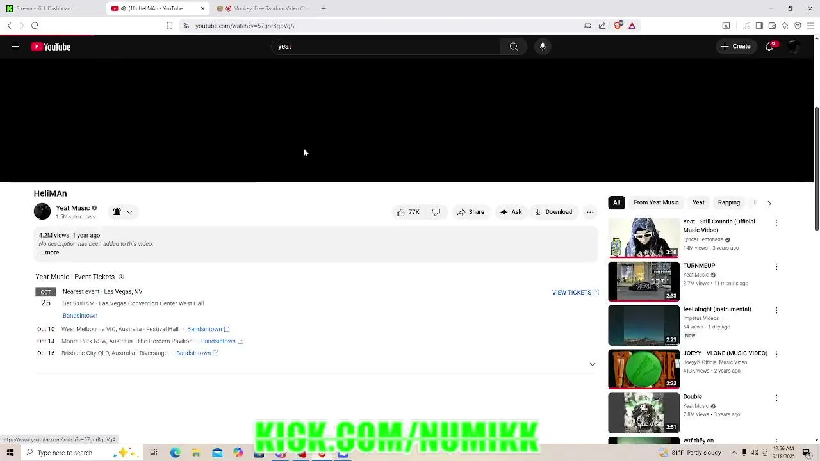Open Brave VPN shield icon
This screenshot has height=461, width=820.
(798, 26)
